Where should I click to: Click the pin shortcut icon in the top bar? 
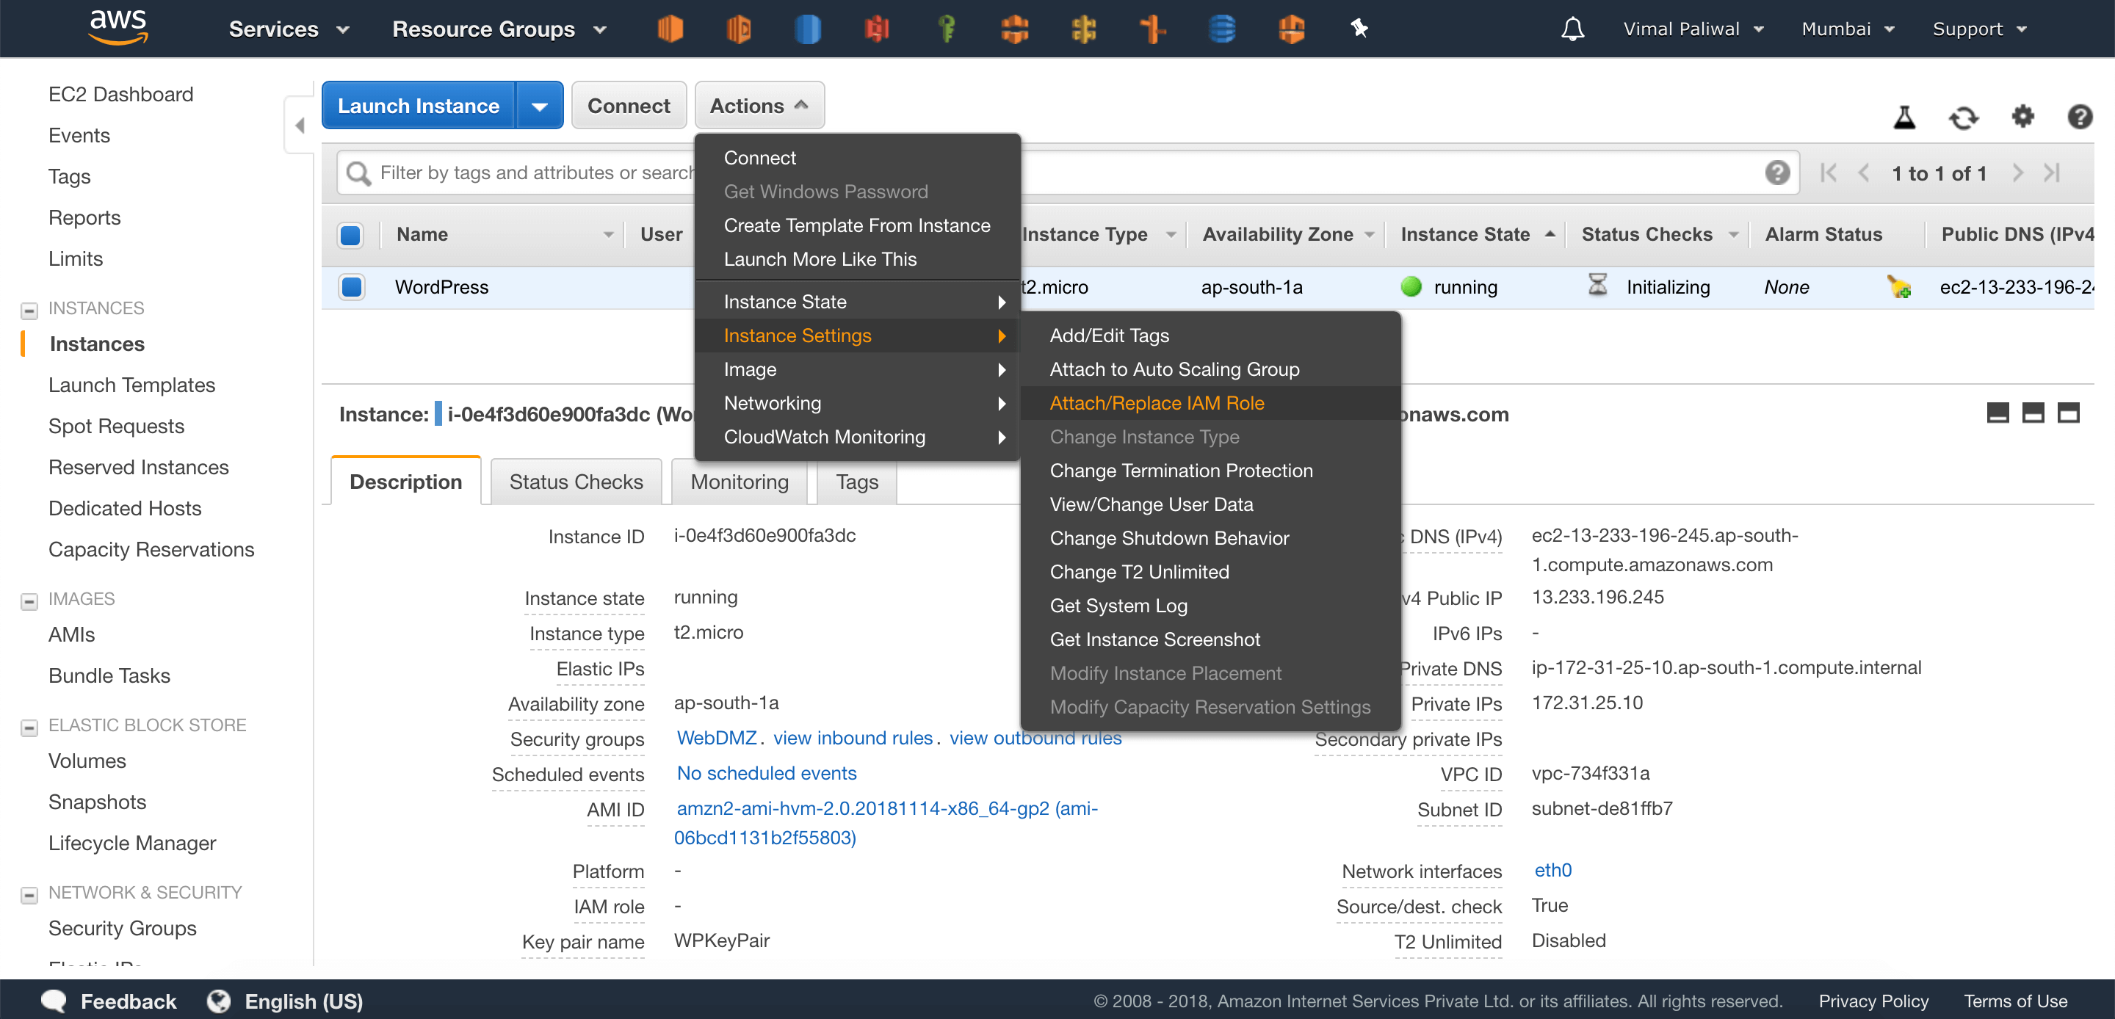coord(1359,29)
